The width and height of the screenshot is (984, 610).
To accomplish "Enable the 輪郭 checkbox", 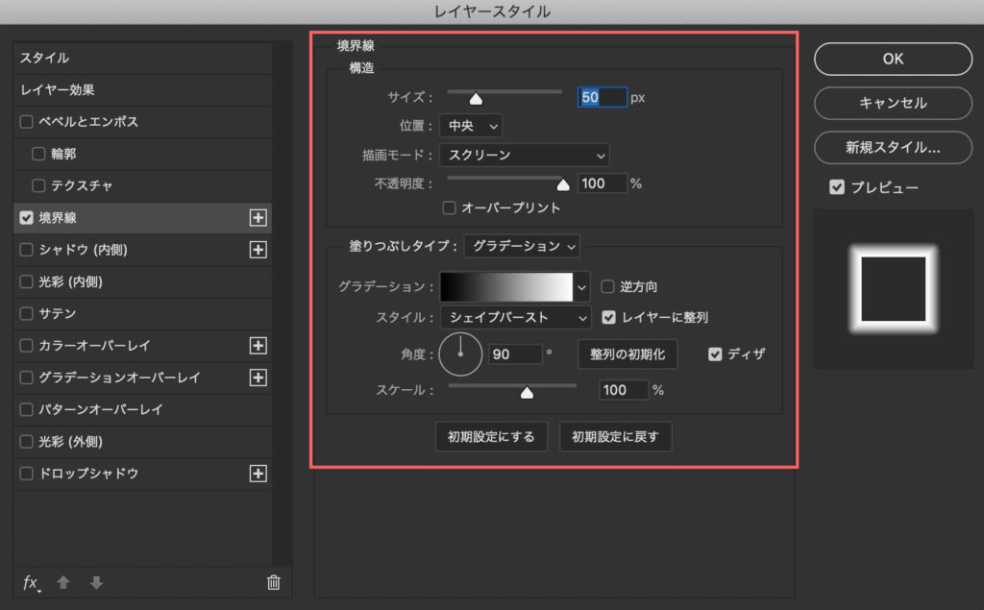I will tap(38, 154).
